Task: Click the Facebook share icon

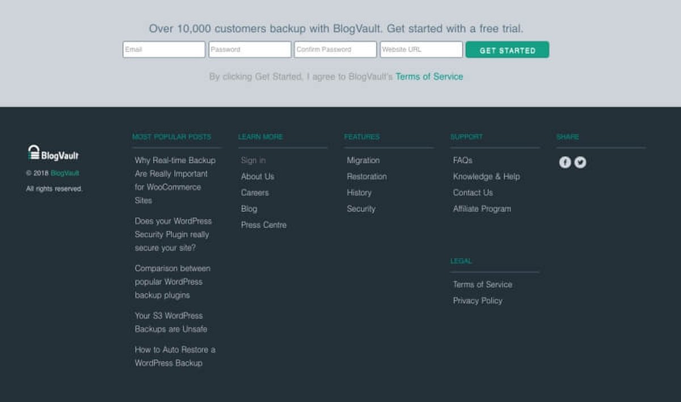Action: [x=565, y=163]
